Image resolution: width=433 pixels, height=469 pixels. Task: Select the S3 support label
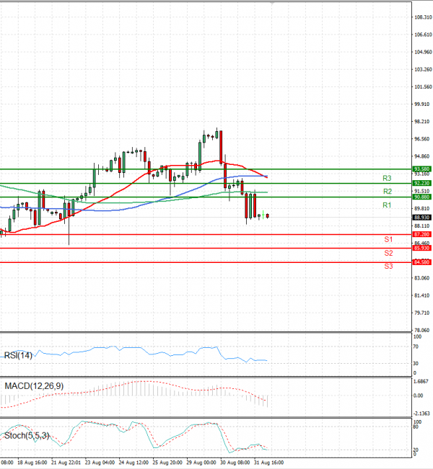click(388, 267)
